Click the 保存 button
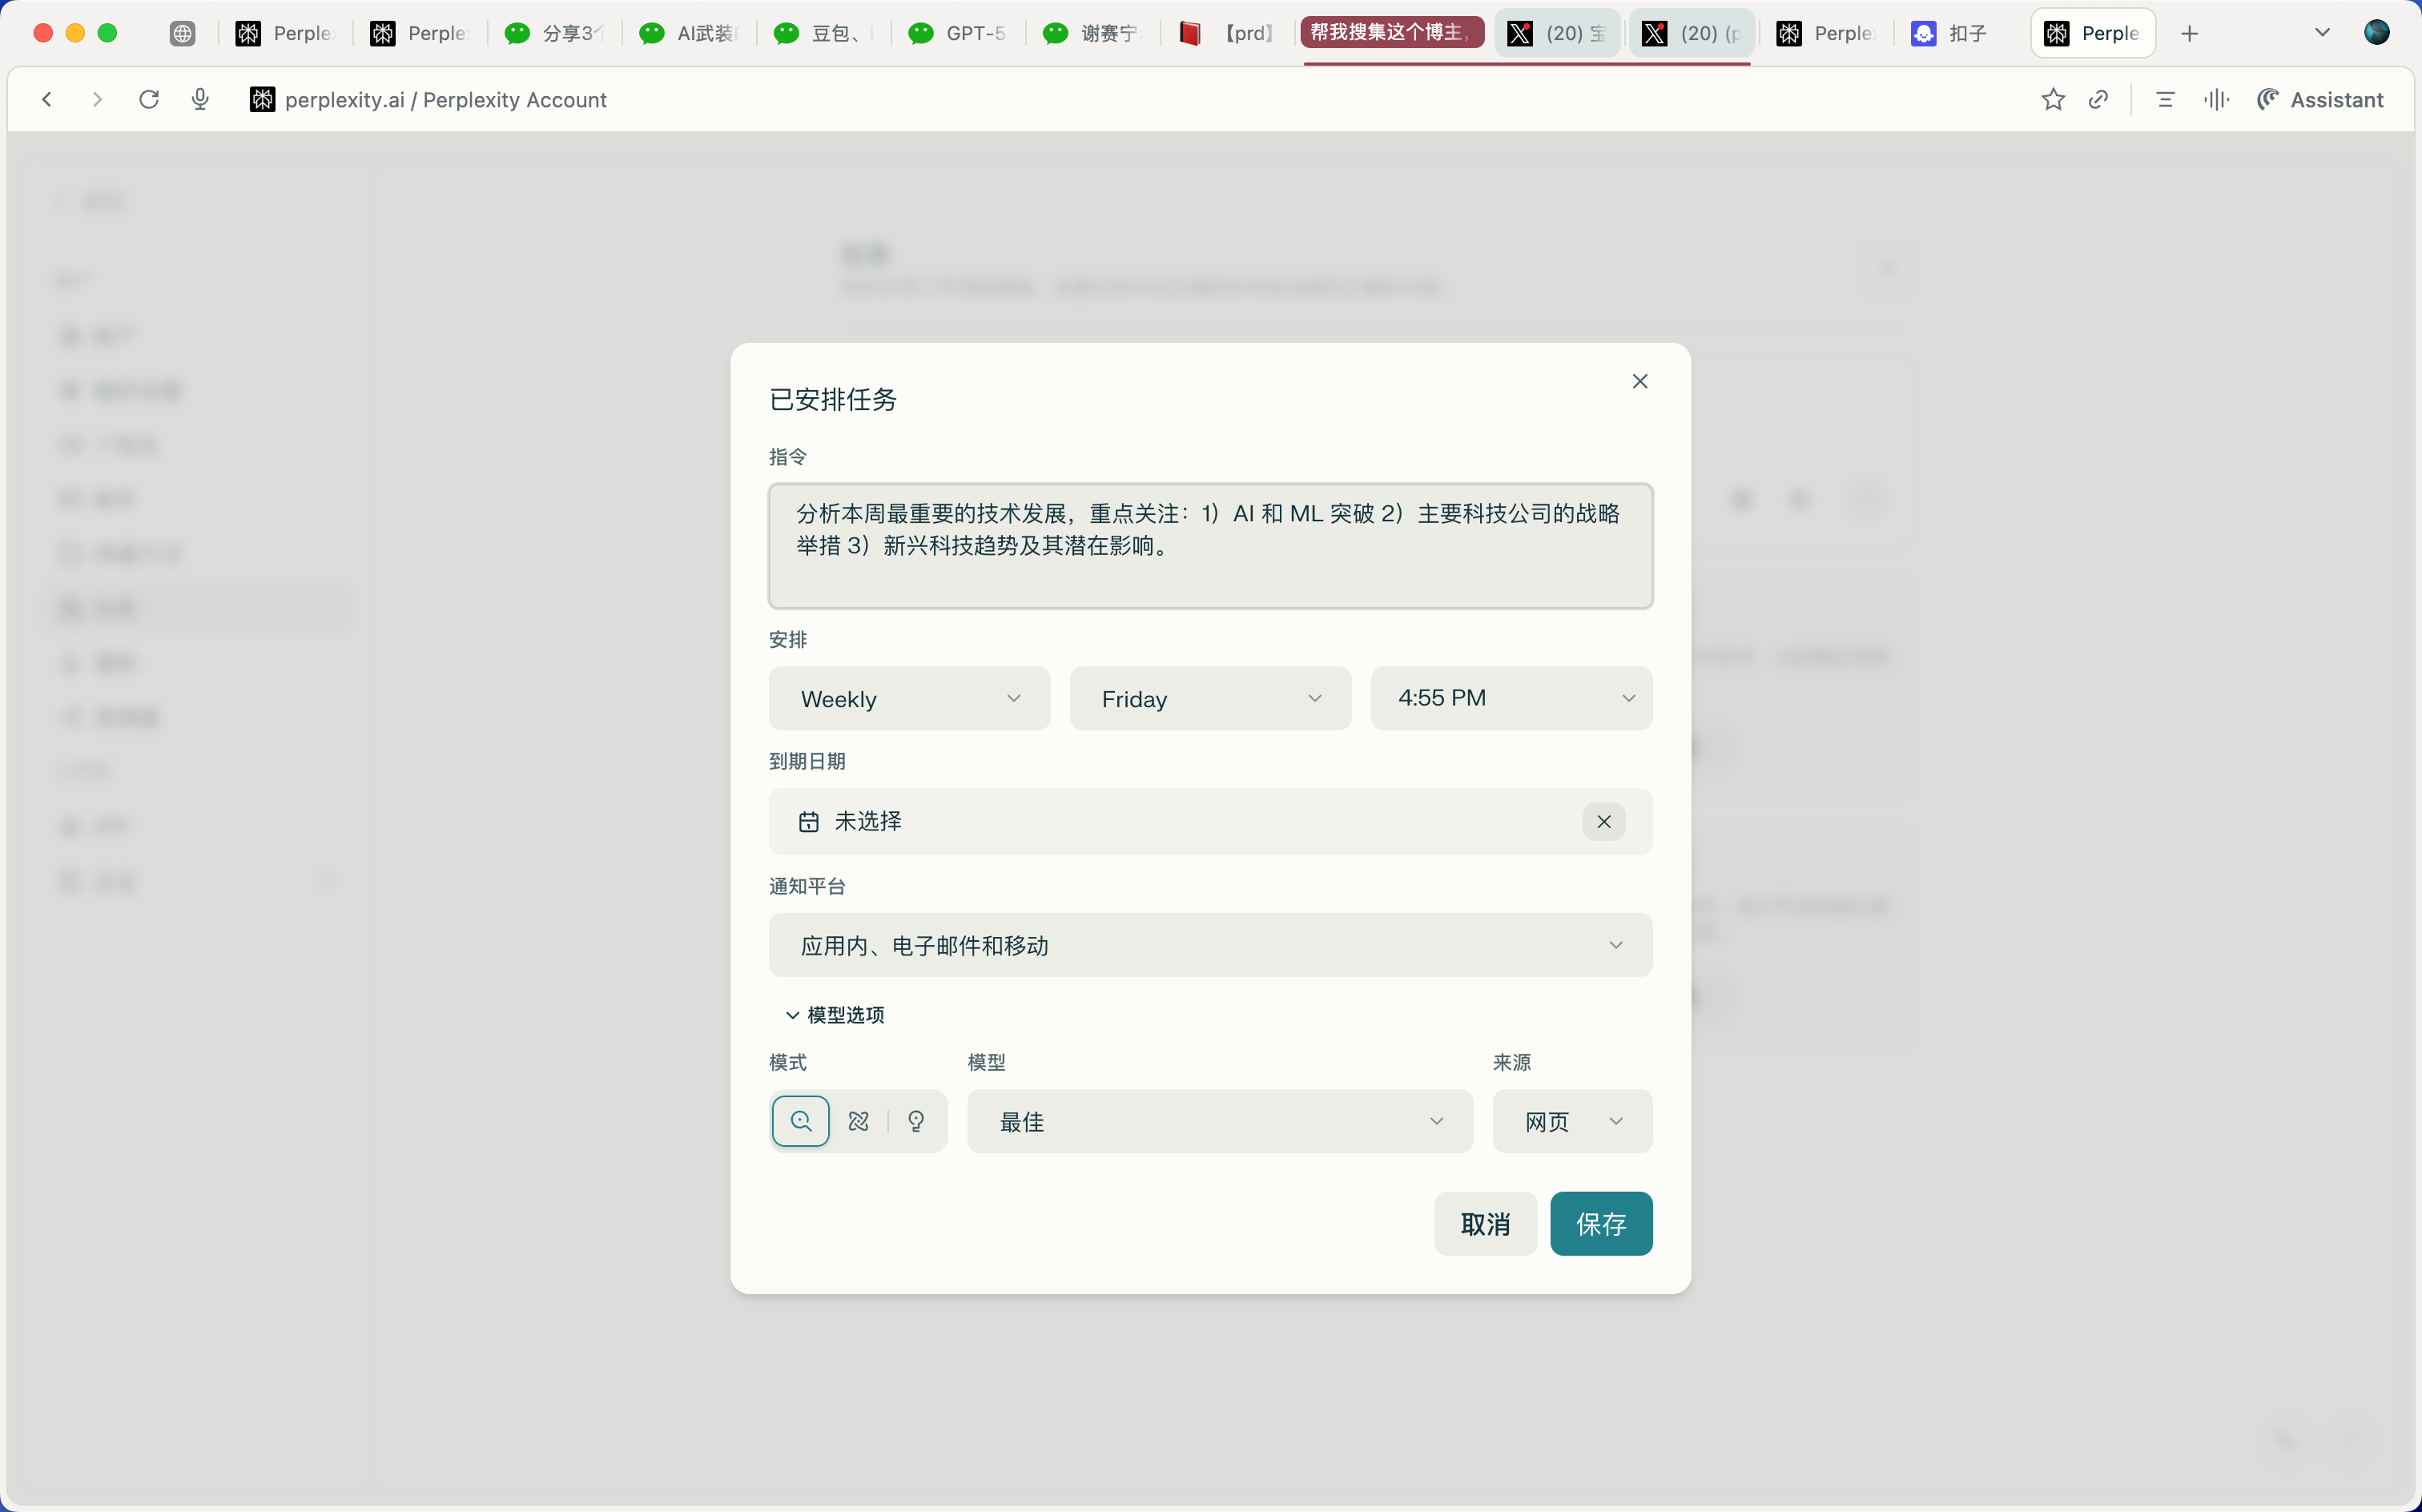The height and width of the screenshot is (1512, 2422). point(1601,1223)
